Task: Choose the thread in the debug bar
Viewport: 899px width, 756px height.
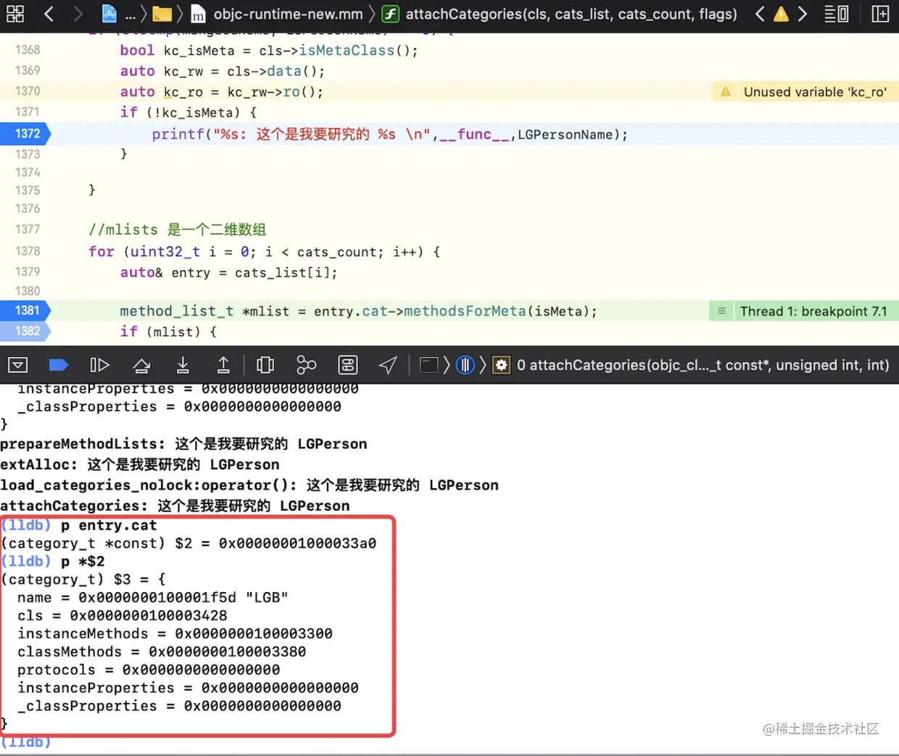Action: [465, 365]
